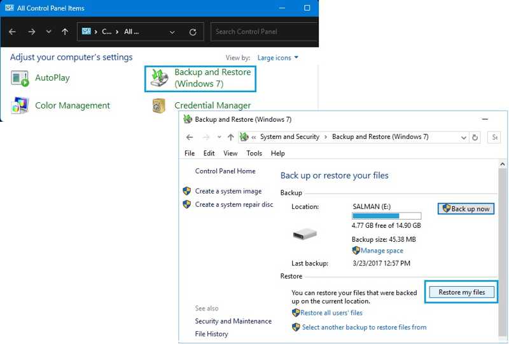Open the Manage space link
Viewport: 509px width, 344px height.
tap(382, 251)
